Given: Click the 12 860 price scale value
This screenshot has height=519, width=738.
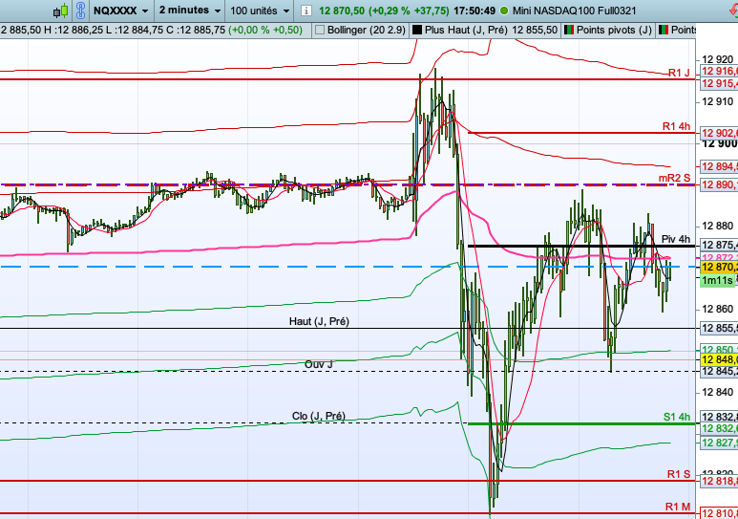Looking at the screenshot, I should coord(717,310).
